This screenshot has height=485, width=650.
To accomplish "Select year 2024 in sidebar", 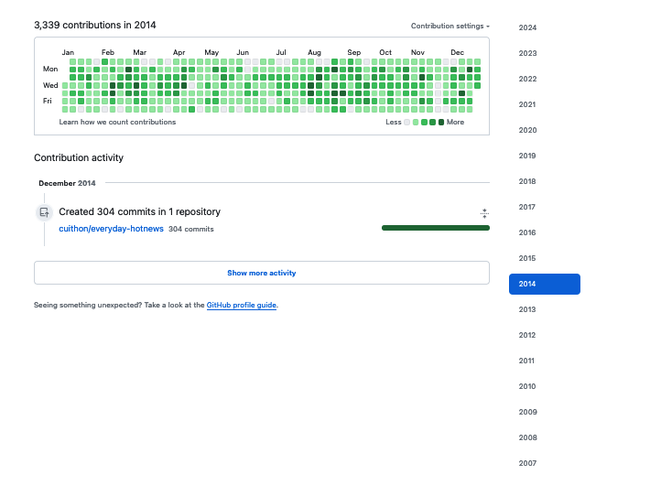I will 527,27.
